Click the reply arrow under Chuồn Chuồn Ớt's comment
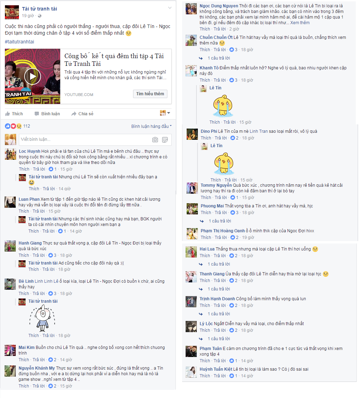The image size is (360, 398). pos(201,58)
